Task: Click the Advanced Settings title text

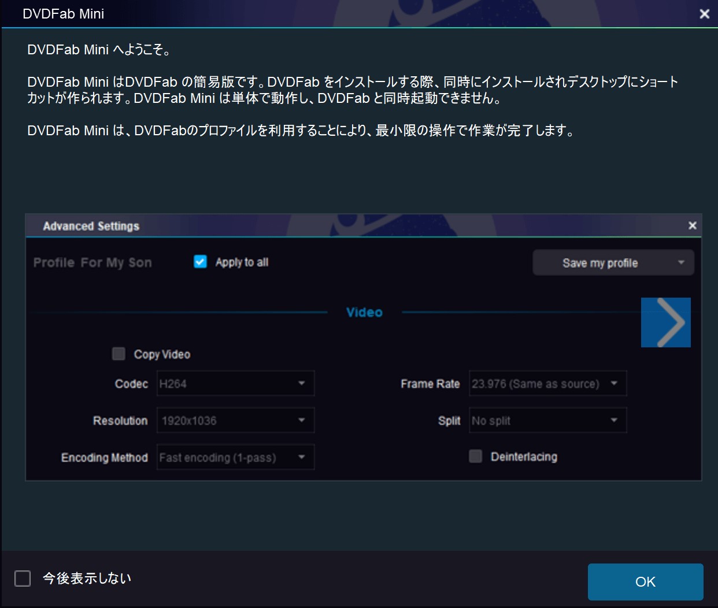Action: click(x=91, y=226)
